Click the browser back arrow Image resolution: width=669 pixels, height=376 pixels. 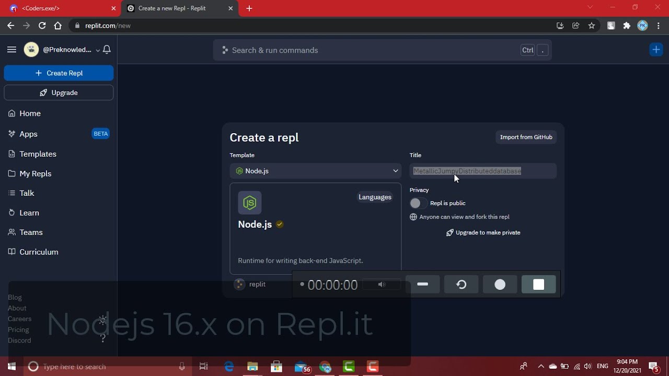[x=10, y=26]
